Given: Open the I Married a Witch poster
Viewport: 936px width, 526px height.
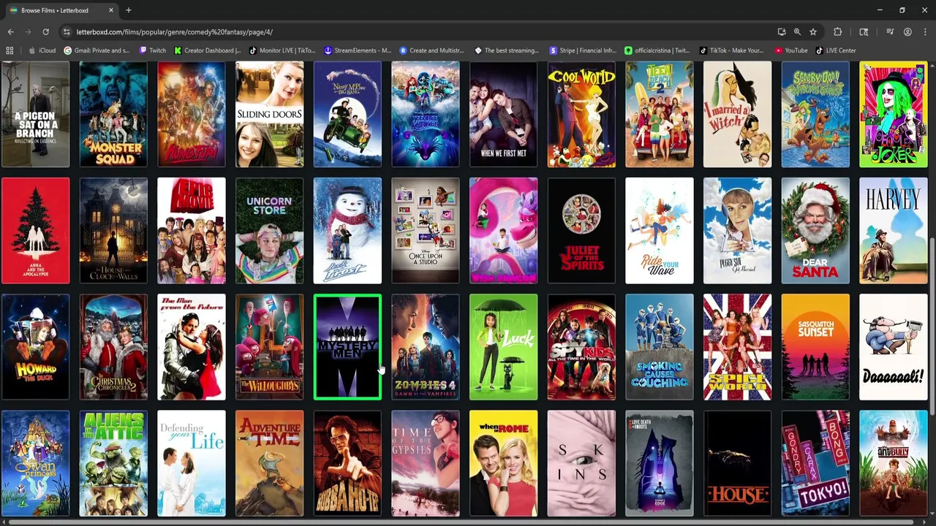Looking at the screenshot, I should pyautogui.click(x=737, y=114).
